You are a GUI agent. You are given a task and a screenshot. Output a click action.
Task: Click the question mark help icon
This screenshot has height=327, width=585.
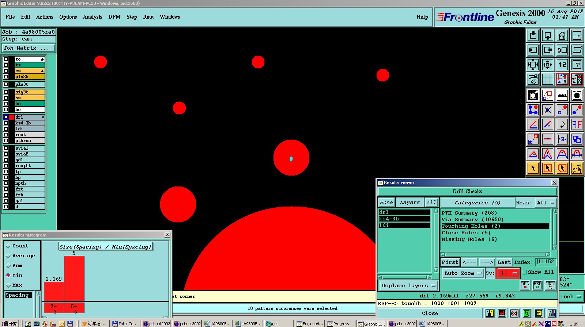click(577, 65)
